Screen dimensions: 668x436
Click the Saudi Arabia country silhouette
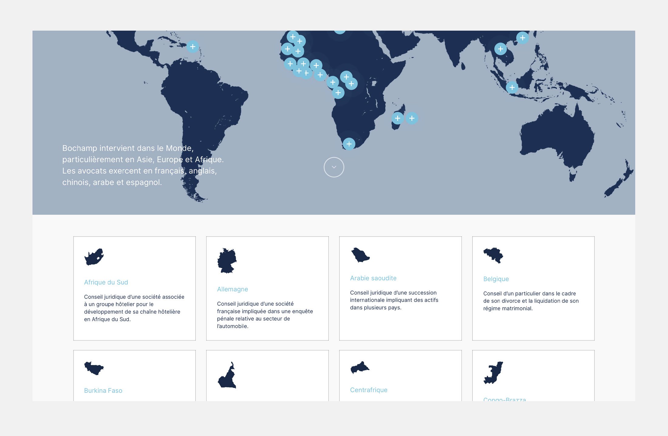tap(360, 255)
